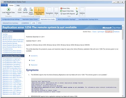The width and height of the screenshot is (126, 98).
Task: Open Fixing Replication Security Pr... link
Action: pos(12,61)
